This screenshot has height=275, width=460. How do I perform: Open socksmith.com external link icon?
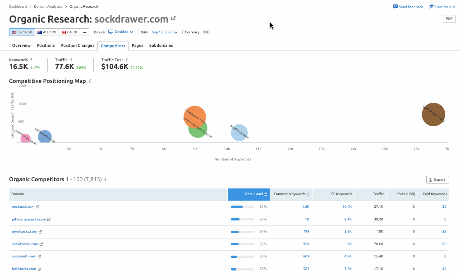[39, 257]
